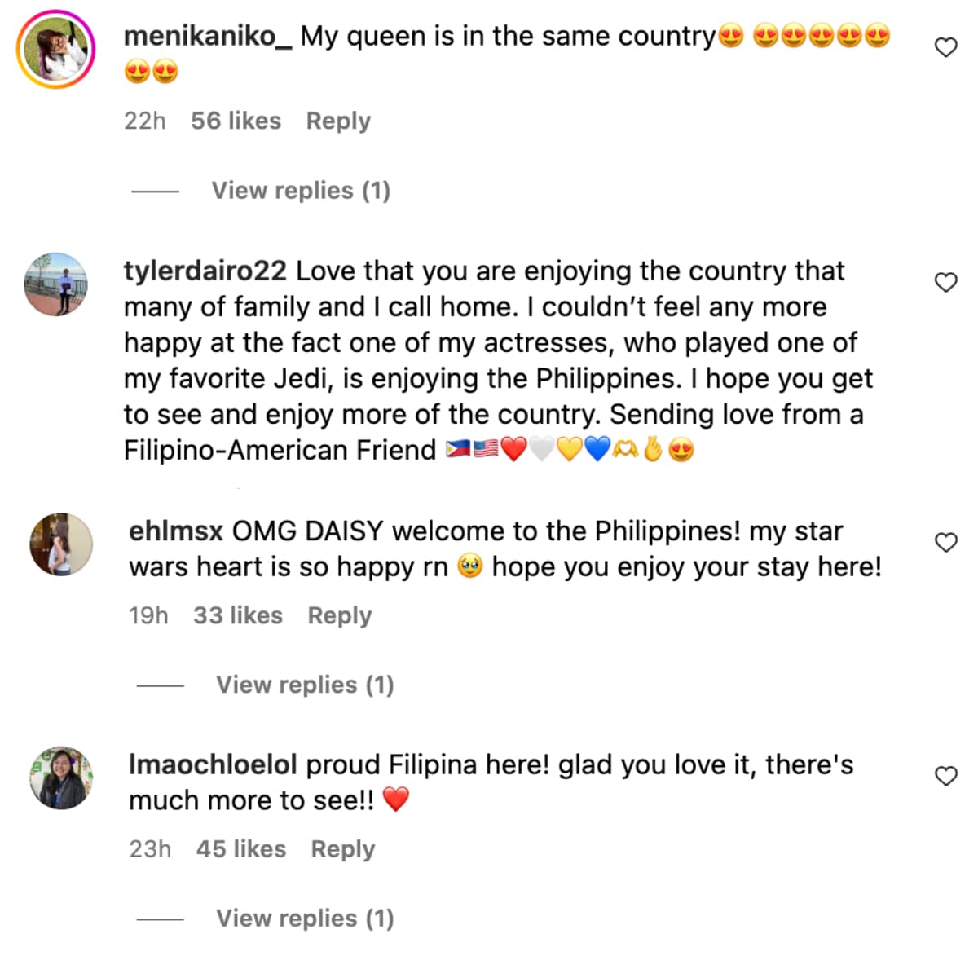
Task: Reply to lmaochloelol's comment
Action: click(343, 849)
